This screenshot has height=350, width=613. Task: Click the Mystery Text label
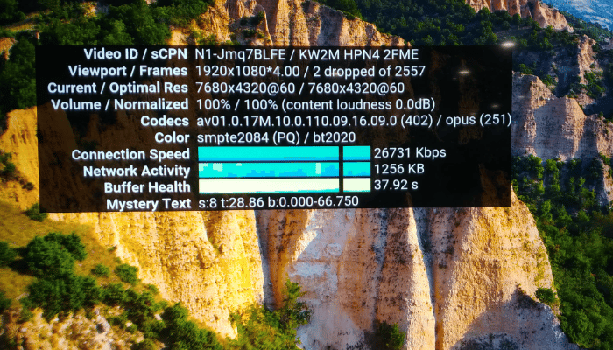[149, 204]
